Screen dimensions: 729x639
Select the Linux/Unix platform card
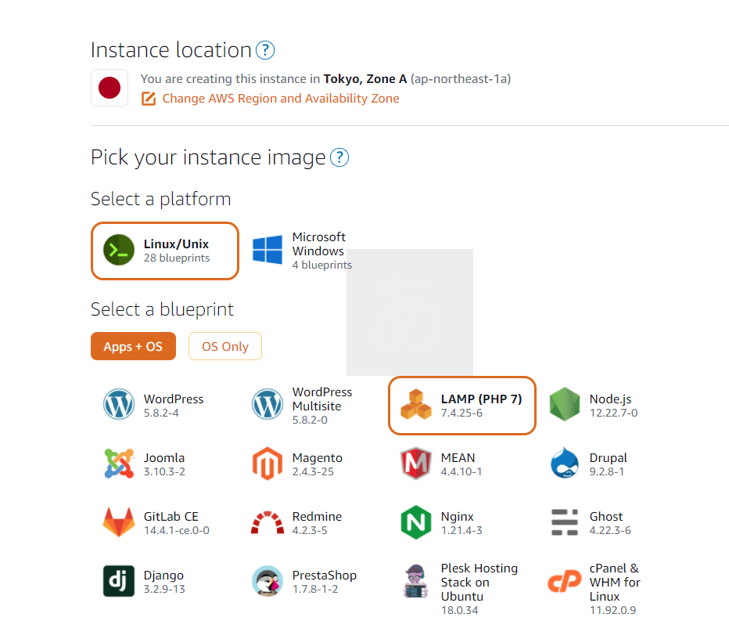click(165, 251)
